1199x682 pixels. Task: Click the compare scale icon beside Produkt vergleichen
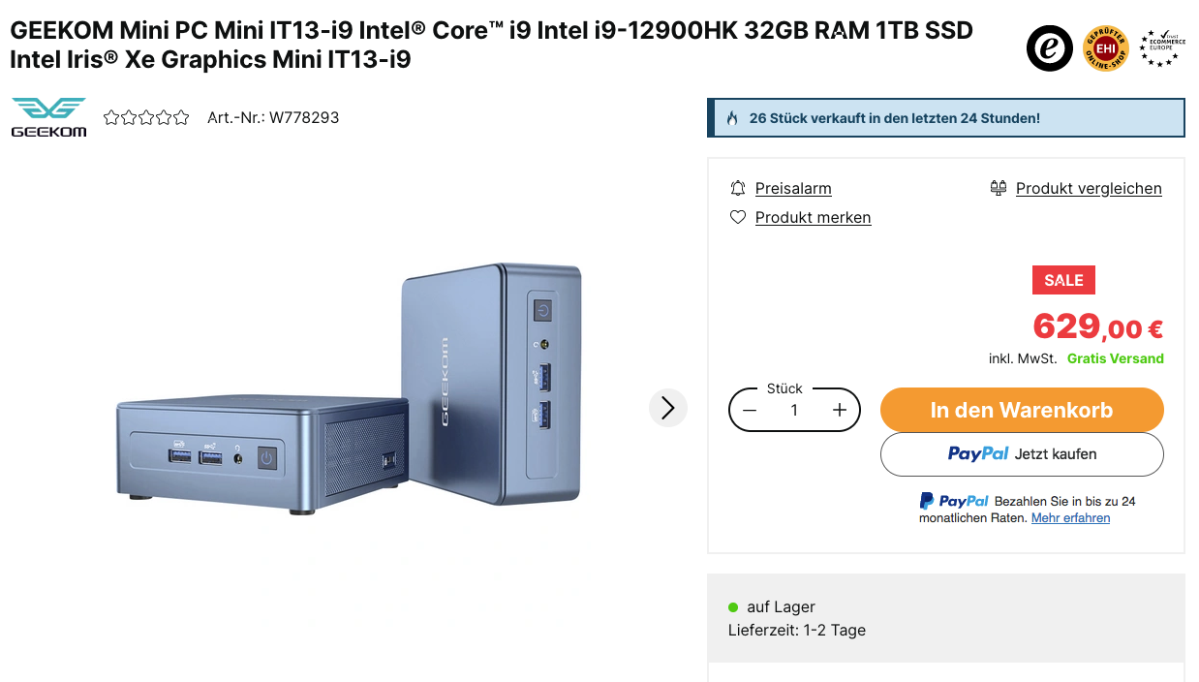pyautogui.click(x=999, y=188)
